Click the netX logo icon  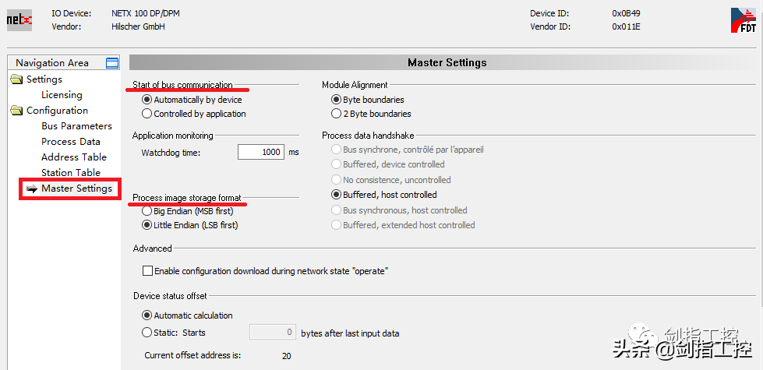tap(19, 19)
